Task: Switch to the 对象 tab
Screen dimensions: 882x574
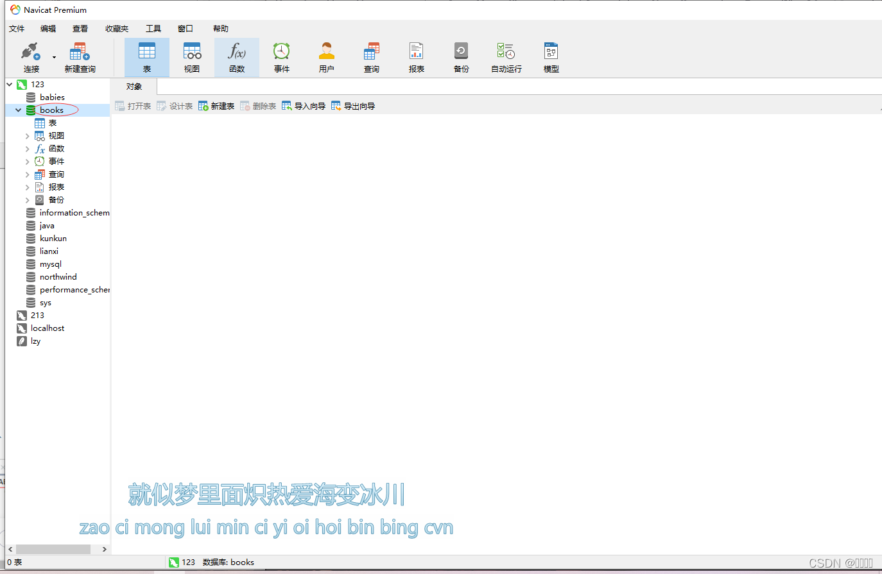Action: point(134,87)
